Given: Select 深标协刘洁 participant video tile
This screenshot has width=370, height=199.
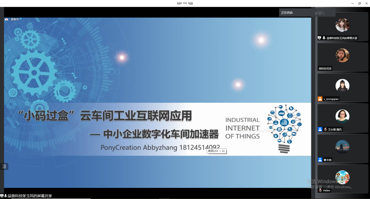Looking at the screenshot, I should click(343, 57).
